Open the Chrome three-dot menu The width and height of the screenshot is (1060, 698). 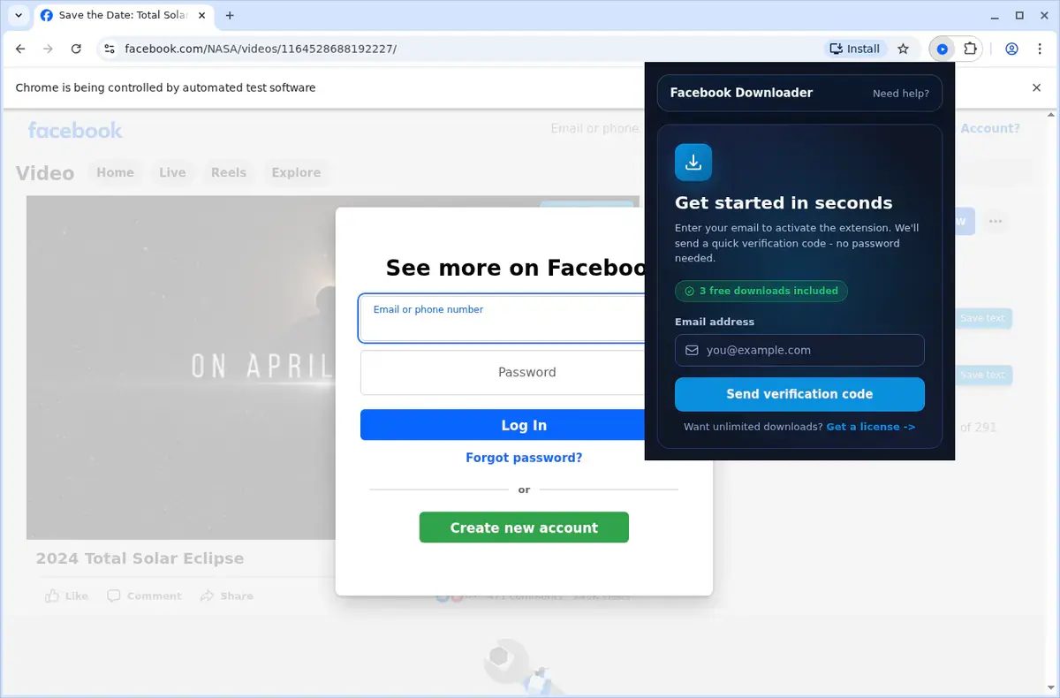coord(1040,49)
